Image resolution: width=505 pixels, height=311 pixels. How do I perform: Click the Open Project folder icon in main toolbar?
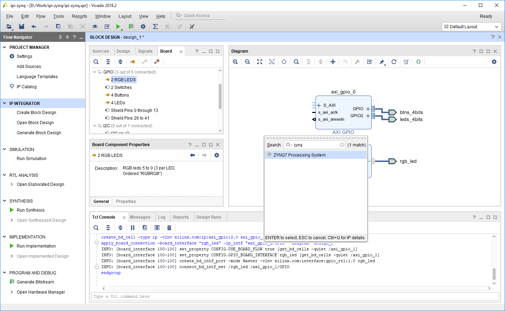[9, 26]
